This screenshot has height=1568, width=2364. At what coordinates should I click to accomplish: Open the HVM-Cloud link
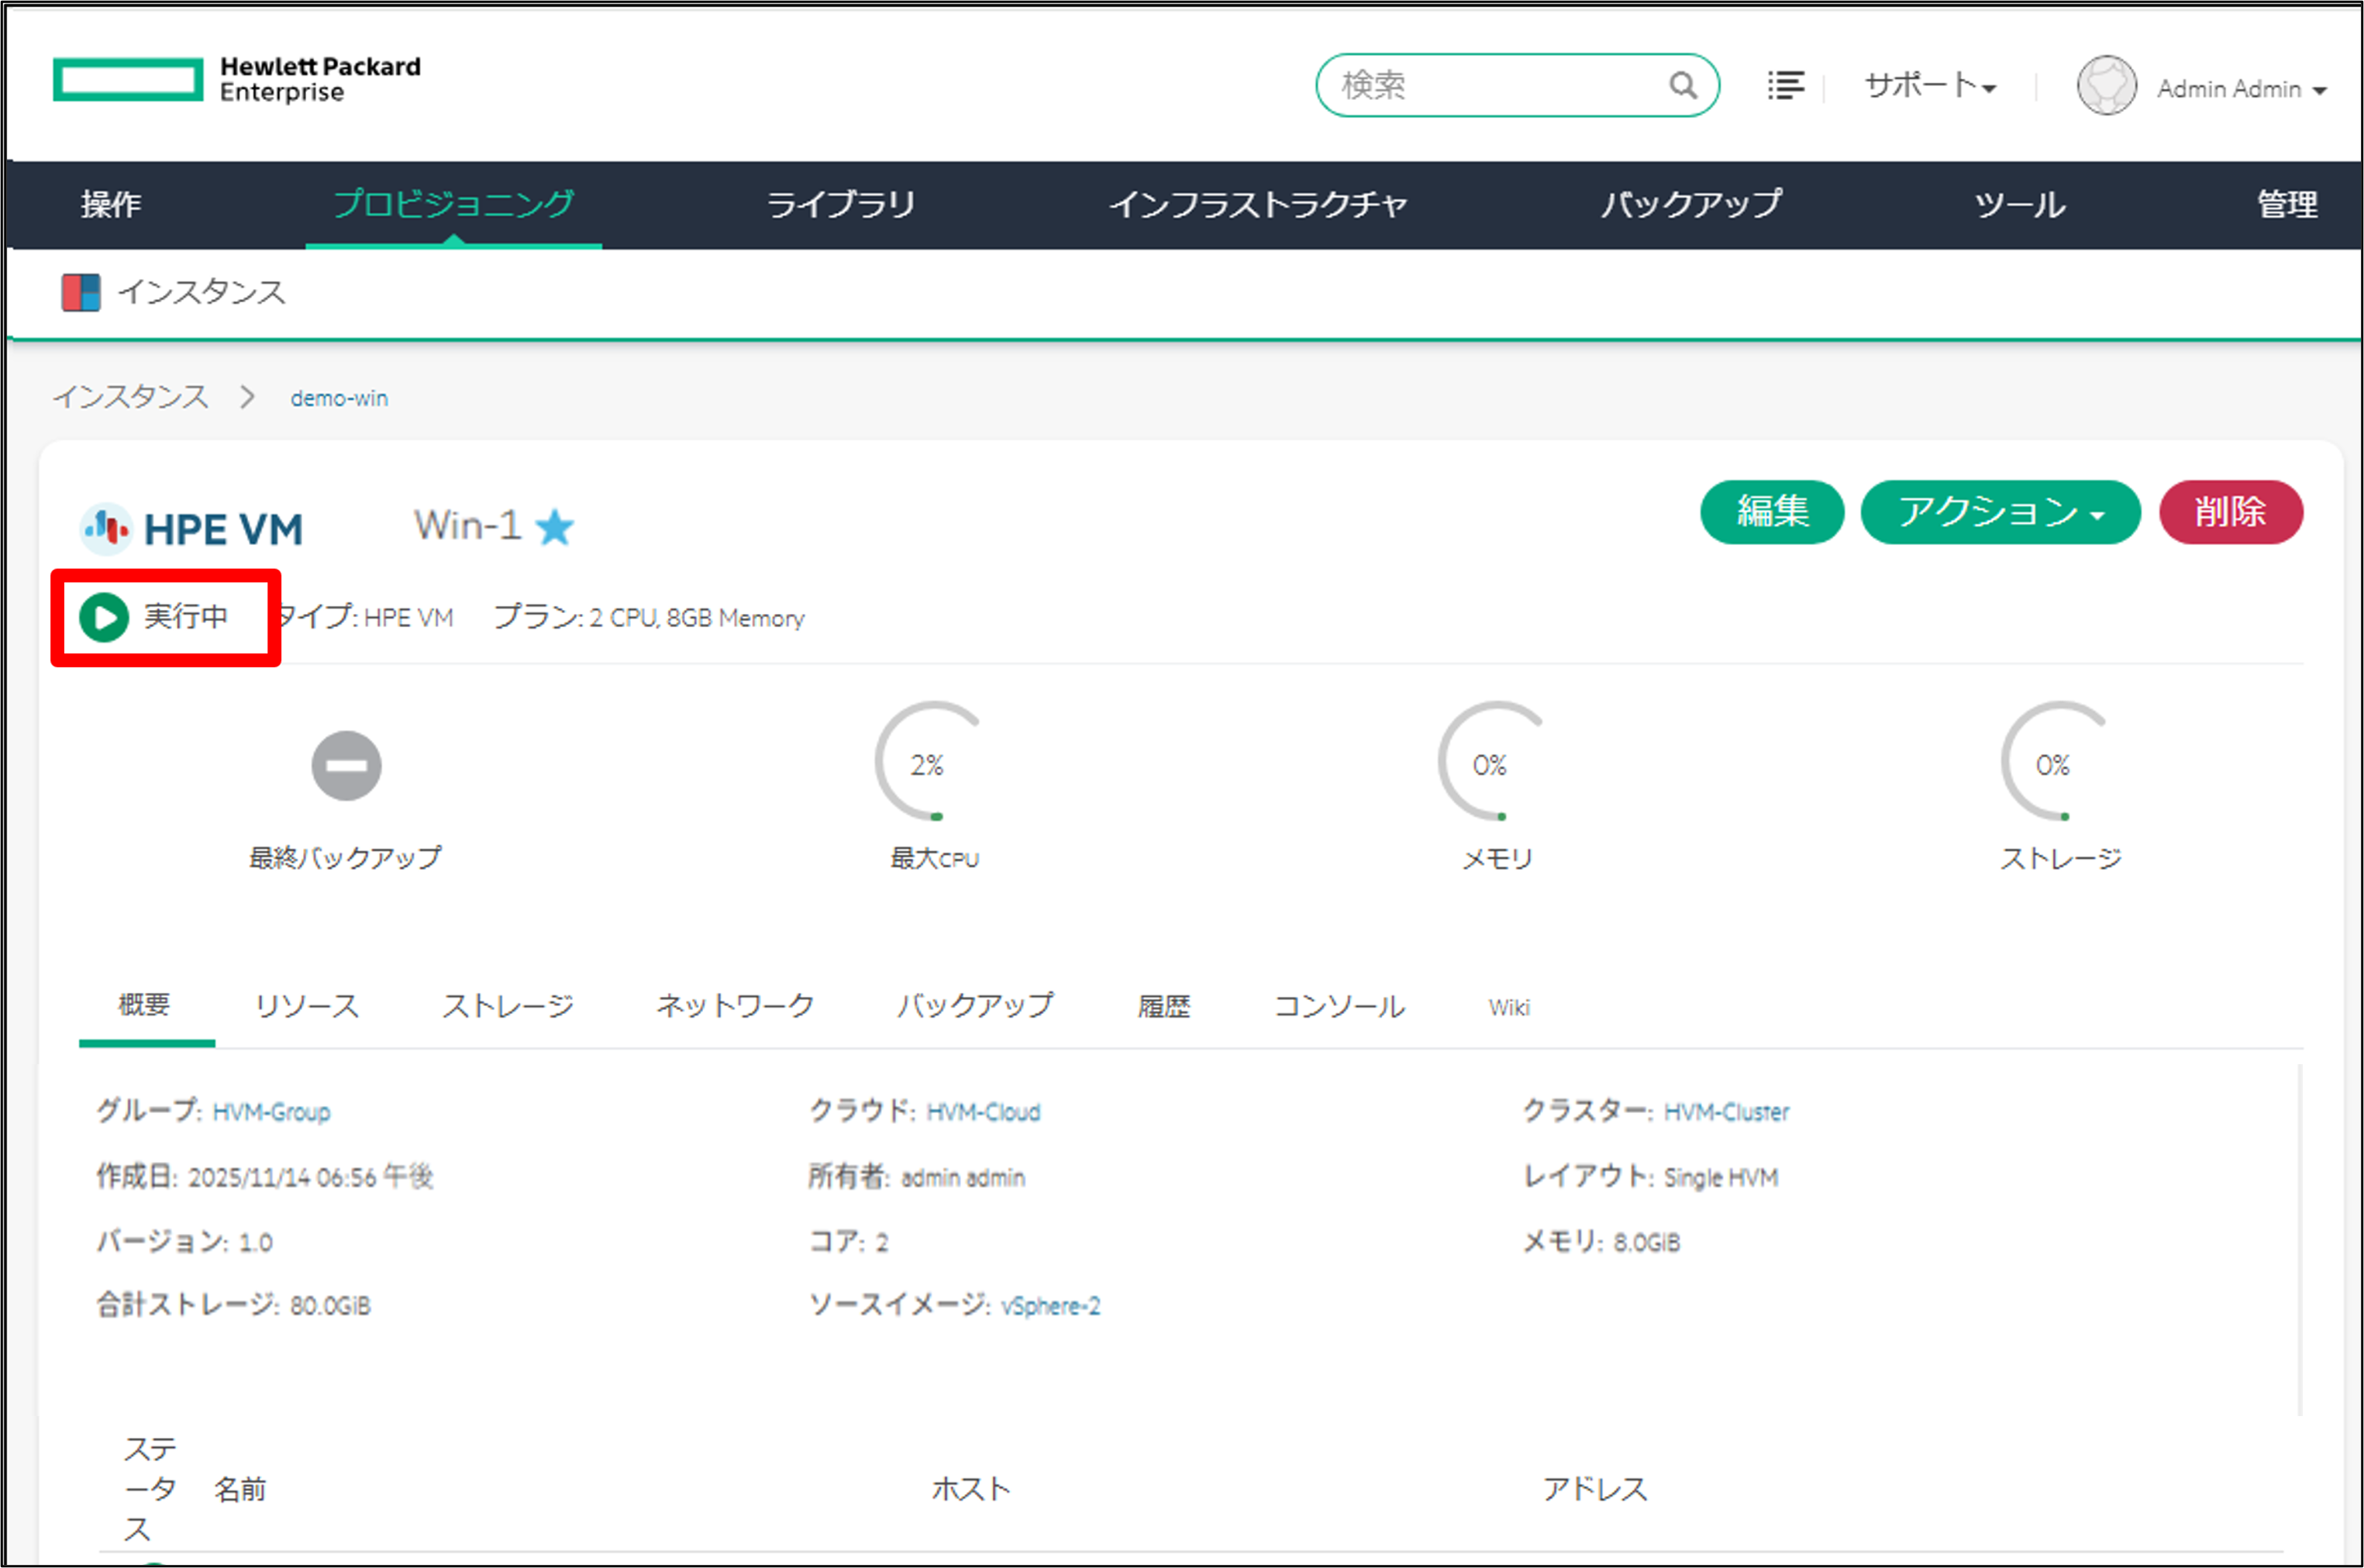coord(983,1111)
